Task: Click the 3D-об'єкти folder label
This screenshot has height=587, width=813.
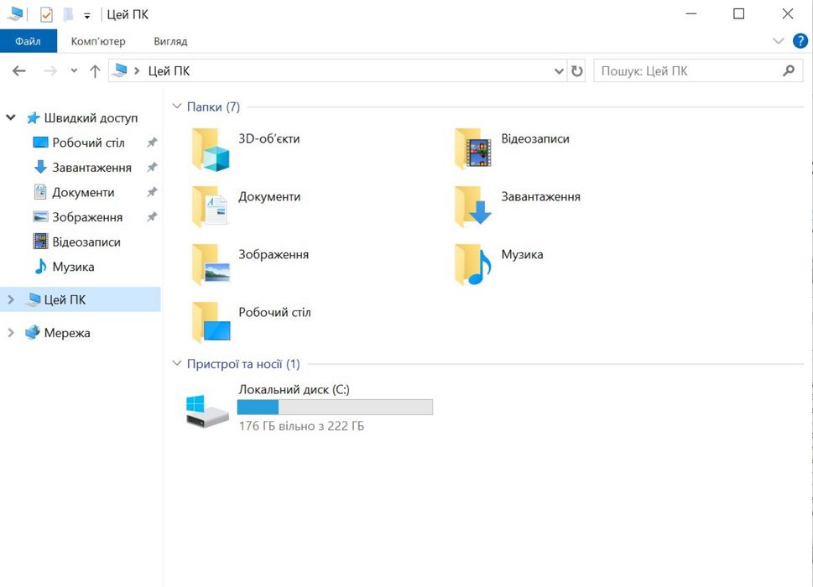Action: point(269,139)
